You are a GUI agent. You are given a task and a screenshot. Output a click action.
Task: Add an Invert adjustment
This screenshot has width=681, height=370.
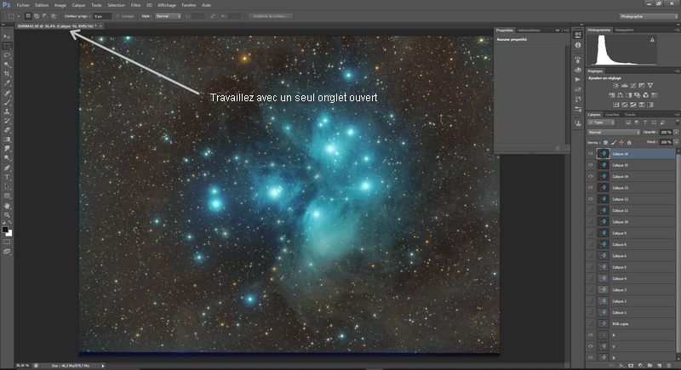pos(615,105)
